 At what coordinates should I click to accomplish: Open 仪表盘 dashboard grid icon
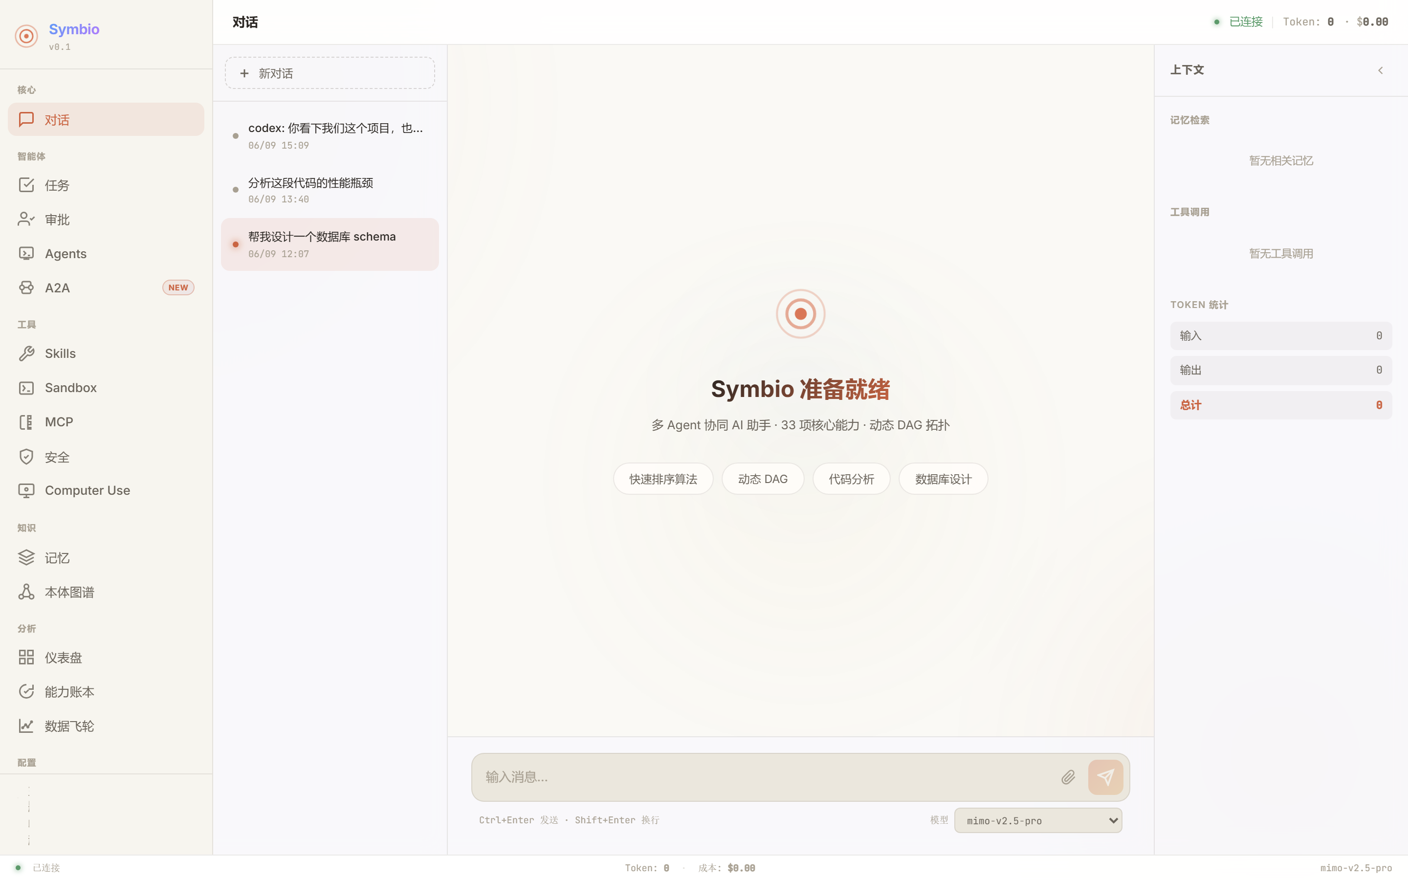click(26, 657)
